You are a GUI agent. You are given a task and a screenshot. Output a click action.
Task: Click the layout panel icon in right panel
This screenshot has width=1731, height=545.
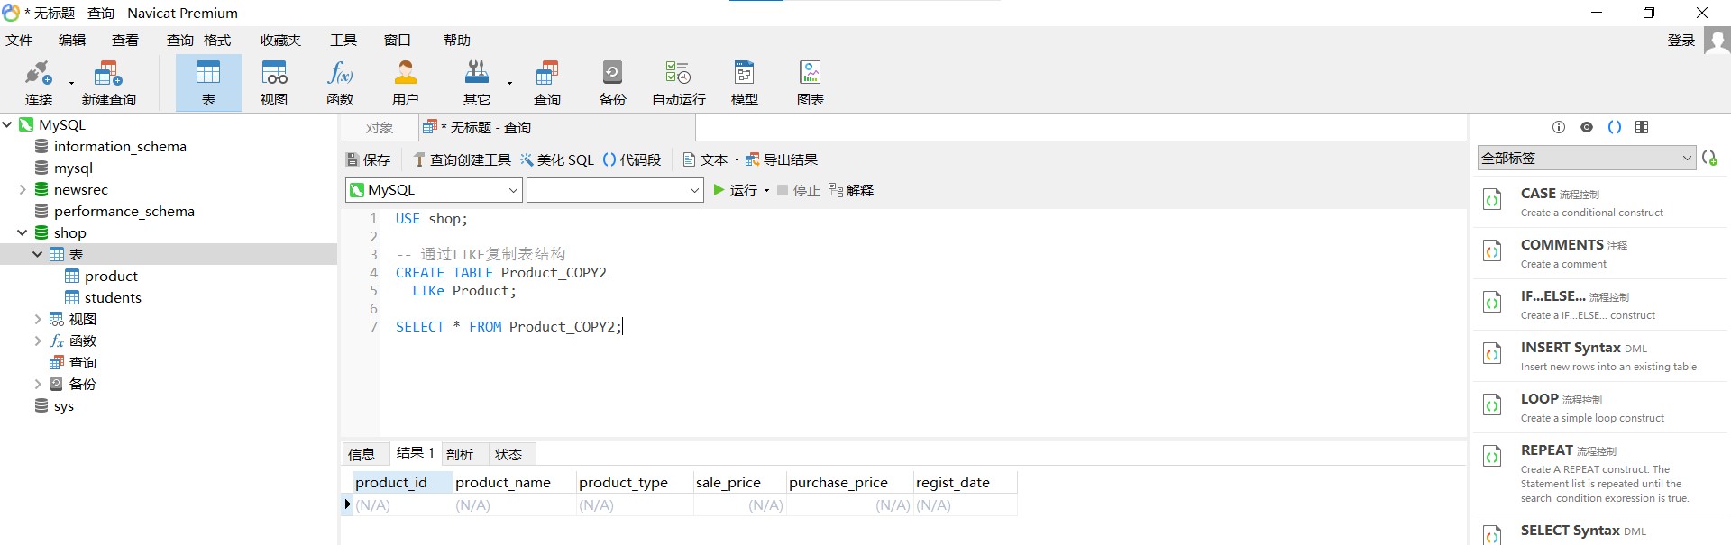coord(1642,127)
